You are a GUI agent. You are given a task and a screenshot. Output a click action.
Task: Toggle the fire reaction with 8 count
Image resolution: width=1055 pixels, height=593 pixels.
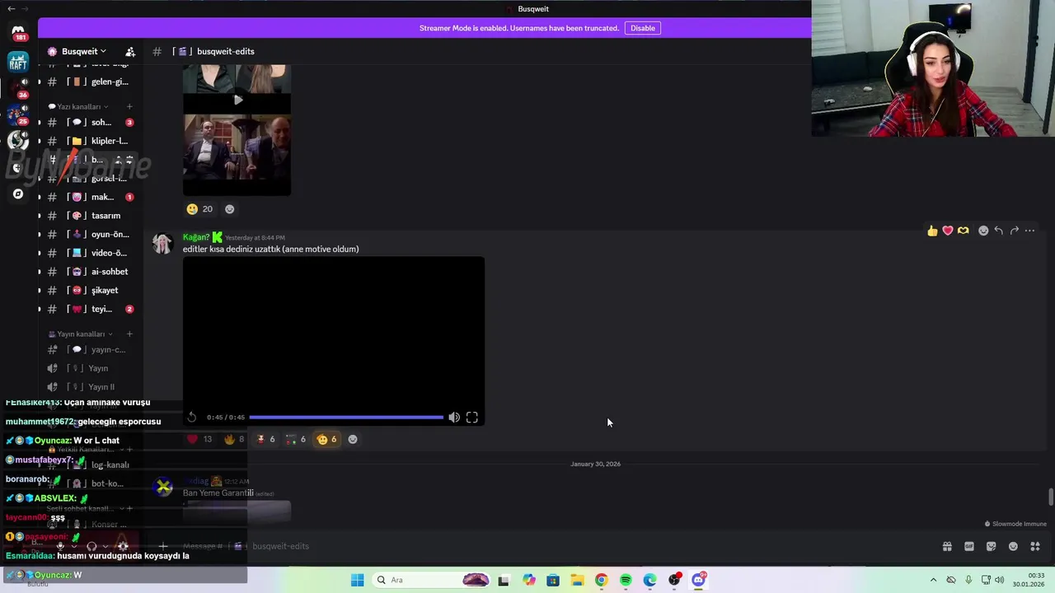pyautogui.click(x=235, y=439)
